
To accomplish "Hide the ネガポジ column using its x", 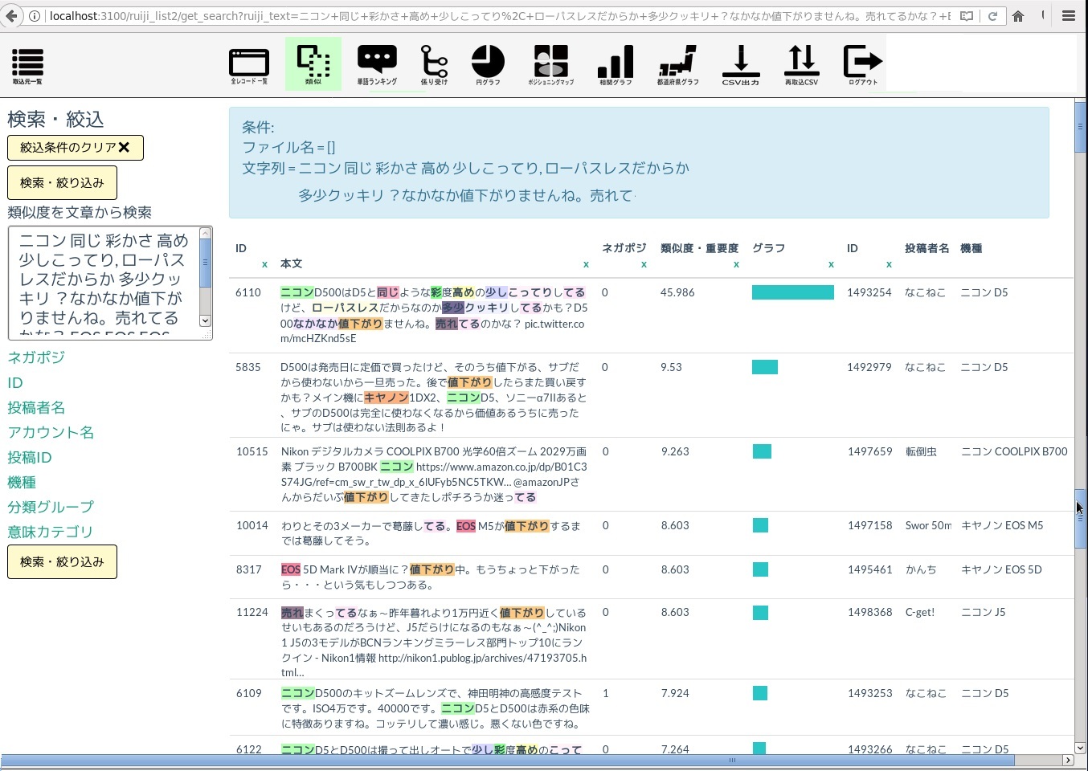I will coord(644,264).
